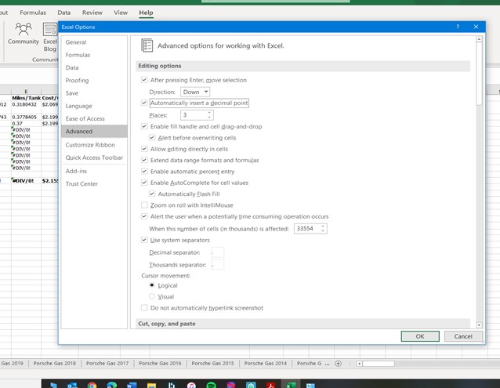Image resolution: width=500 pixels, height=388 pixels.
Task: Enable 'Zoom on roll with IntelliMouse'
Action: [x=144, y=205]
